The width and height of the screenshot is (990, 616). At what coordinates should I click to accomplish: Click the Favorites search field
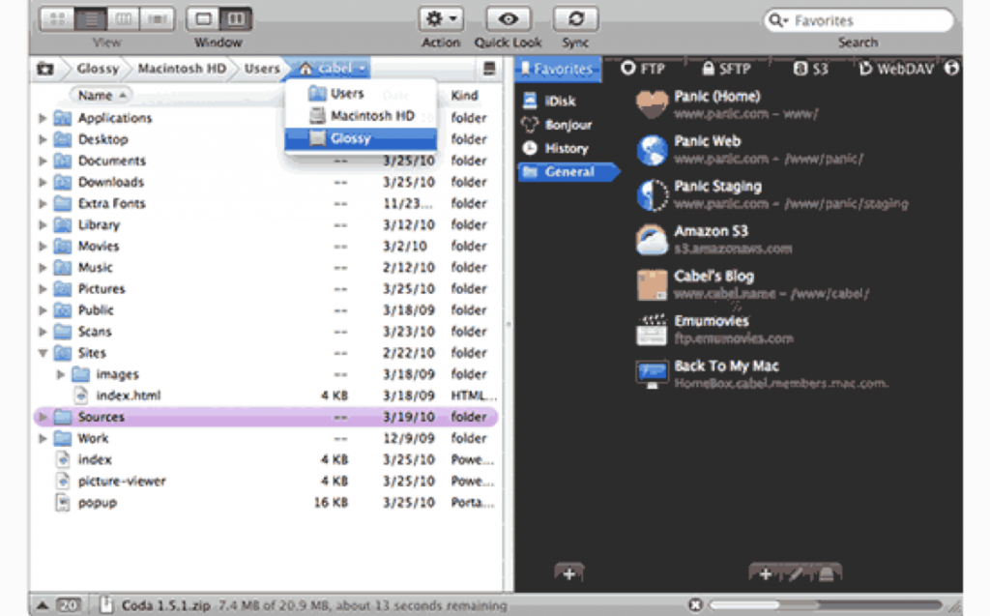click(x=859, y=20)
